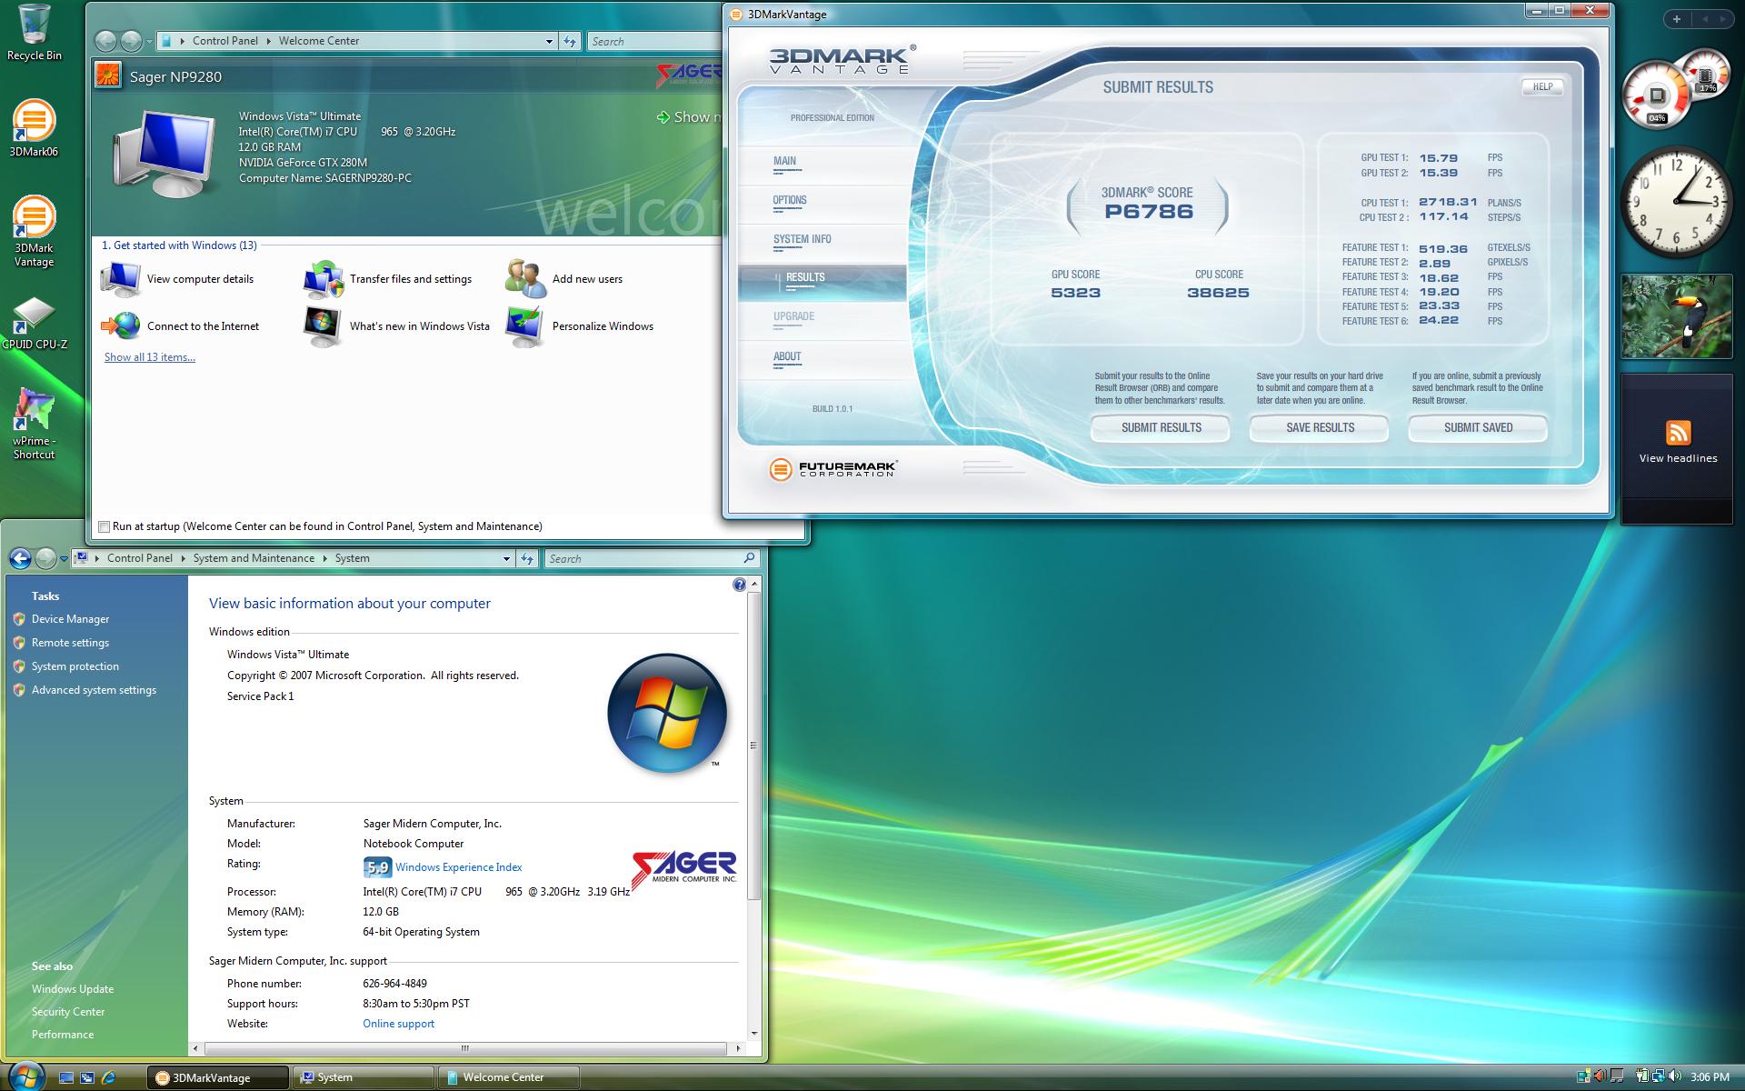Viewport: 1745px width, 1091px height.
Task: Open MAIN section in 3DMark Vantage
Action: 784,161
